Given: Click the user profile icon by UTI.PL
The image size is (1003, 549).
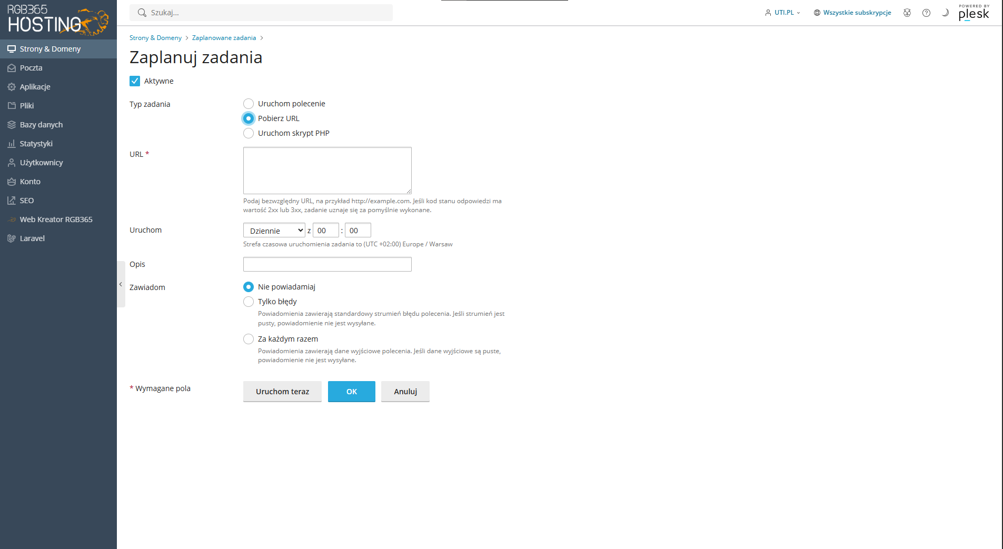Looking at the screenshot, I should click(x=768, y=13).
